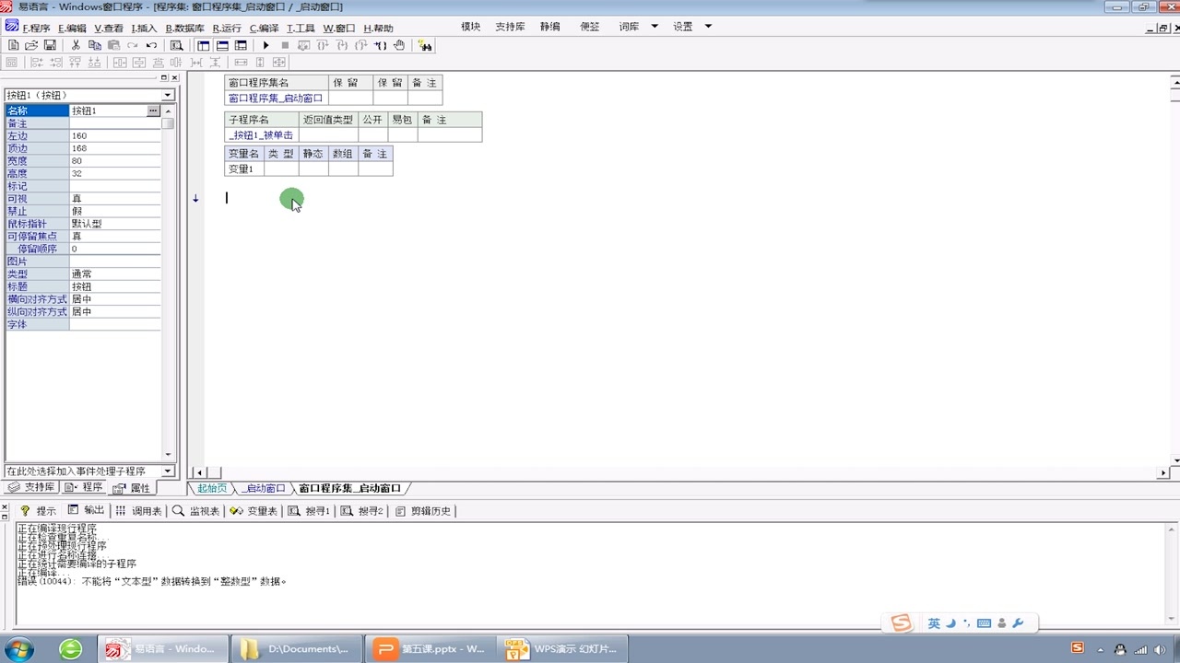The height and width of the screenshot is (663, 1180).
Task: Open the E.编辑 menu
Action: pos(72,29)
